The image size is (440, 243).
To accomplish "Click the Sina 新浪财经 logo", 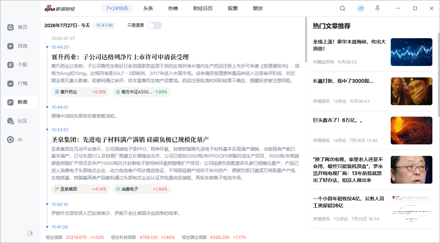I will 59,8.
